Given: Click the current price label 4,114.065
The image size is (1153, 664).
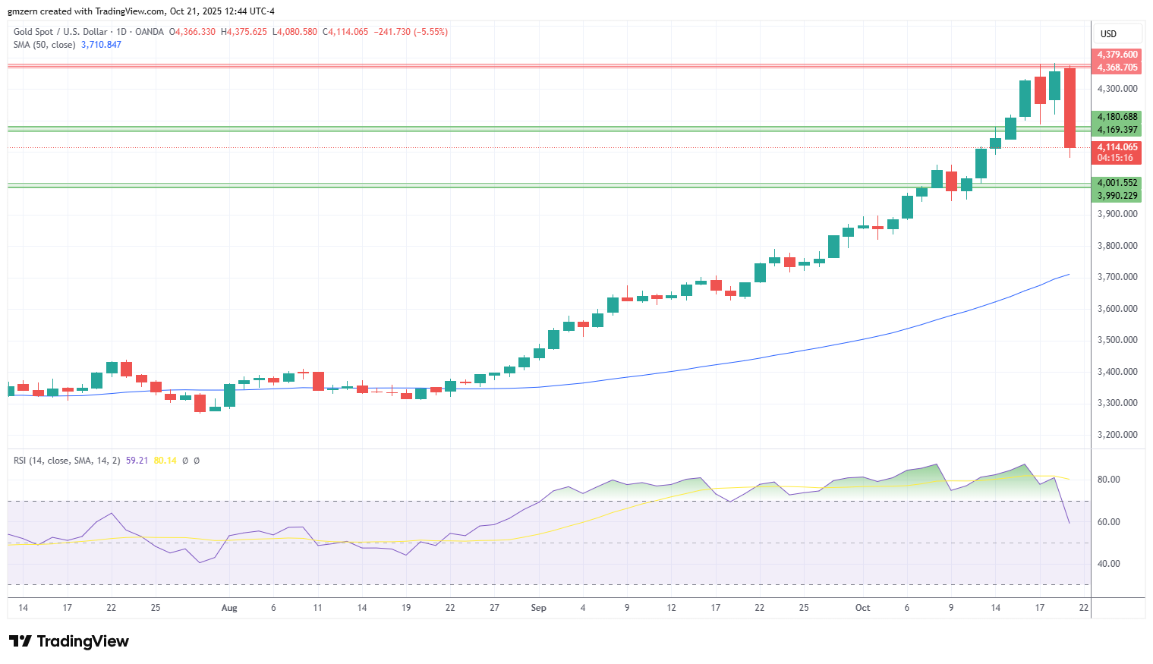Looking at the screenshot, I should [1117, 147].
